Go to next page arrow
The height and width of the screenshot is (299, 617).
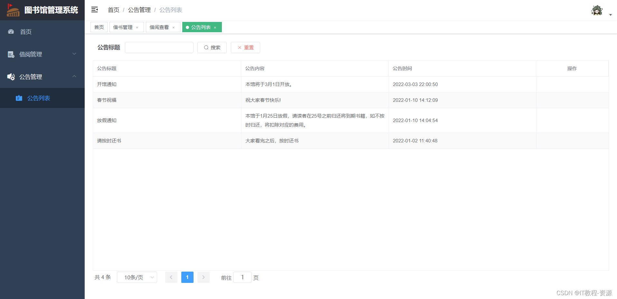(204, 277)
